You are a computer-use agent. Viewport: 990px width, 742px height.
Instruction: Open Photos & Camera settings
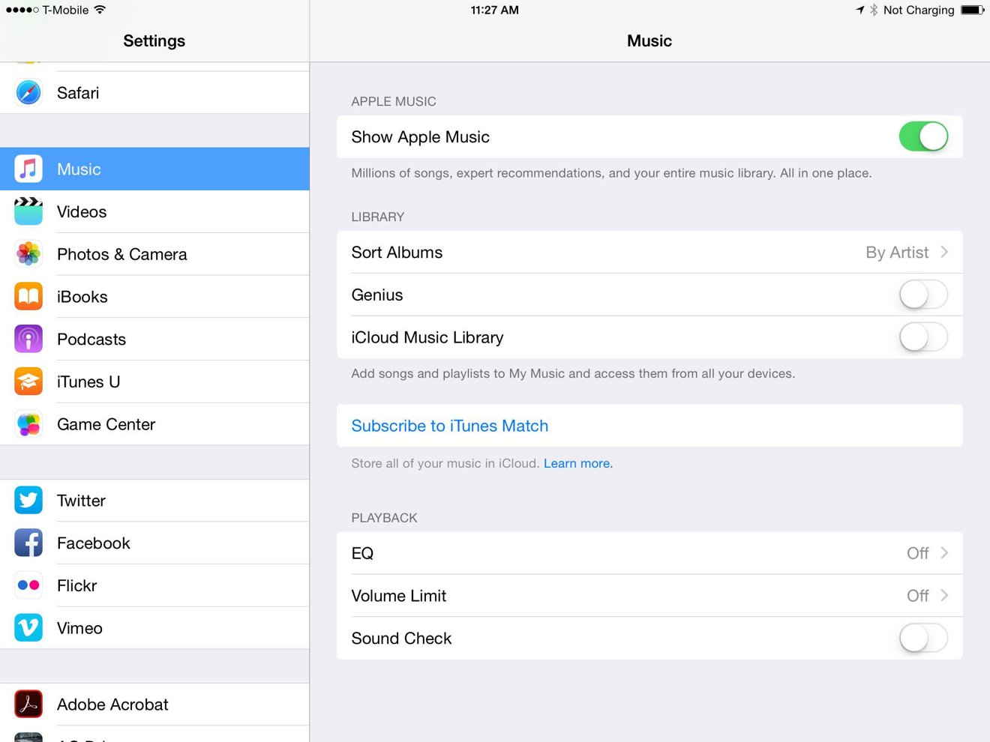click(x=154, y=254)
